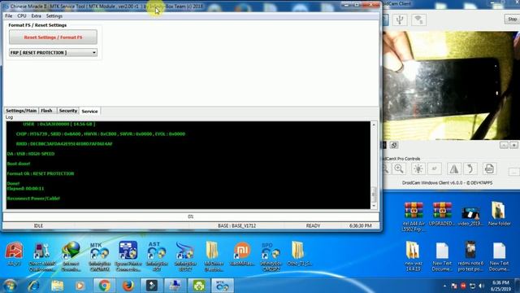The width and height of the screenshot is (520, 293).
Task: Switch to the Security tab
Action: pyautogui.click(x=68, y=111)
